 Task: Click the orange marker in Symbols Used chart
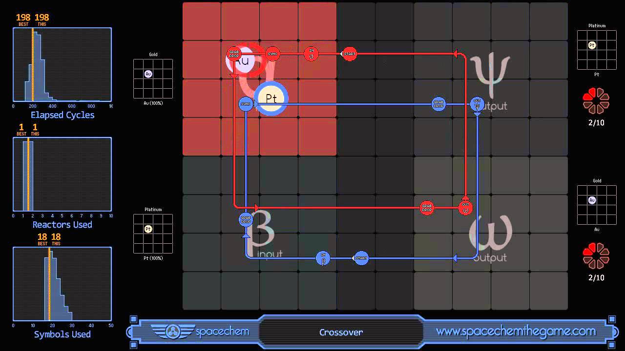point(49,284)
